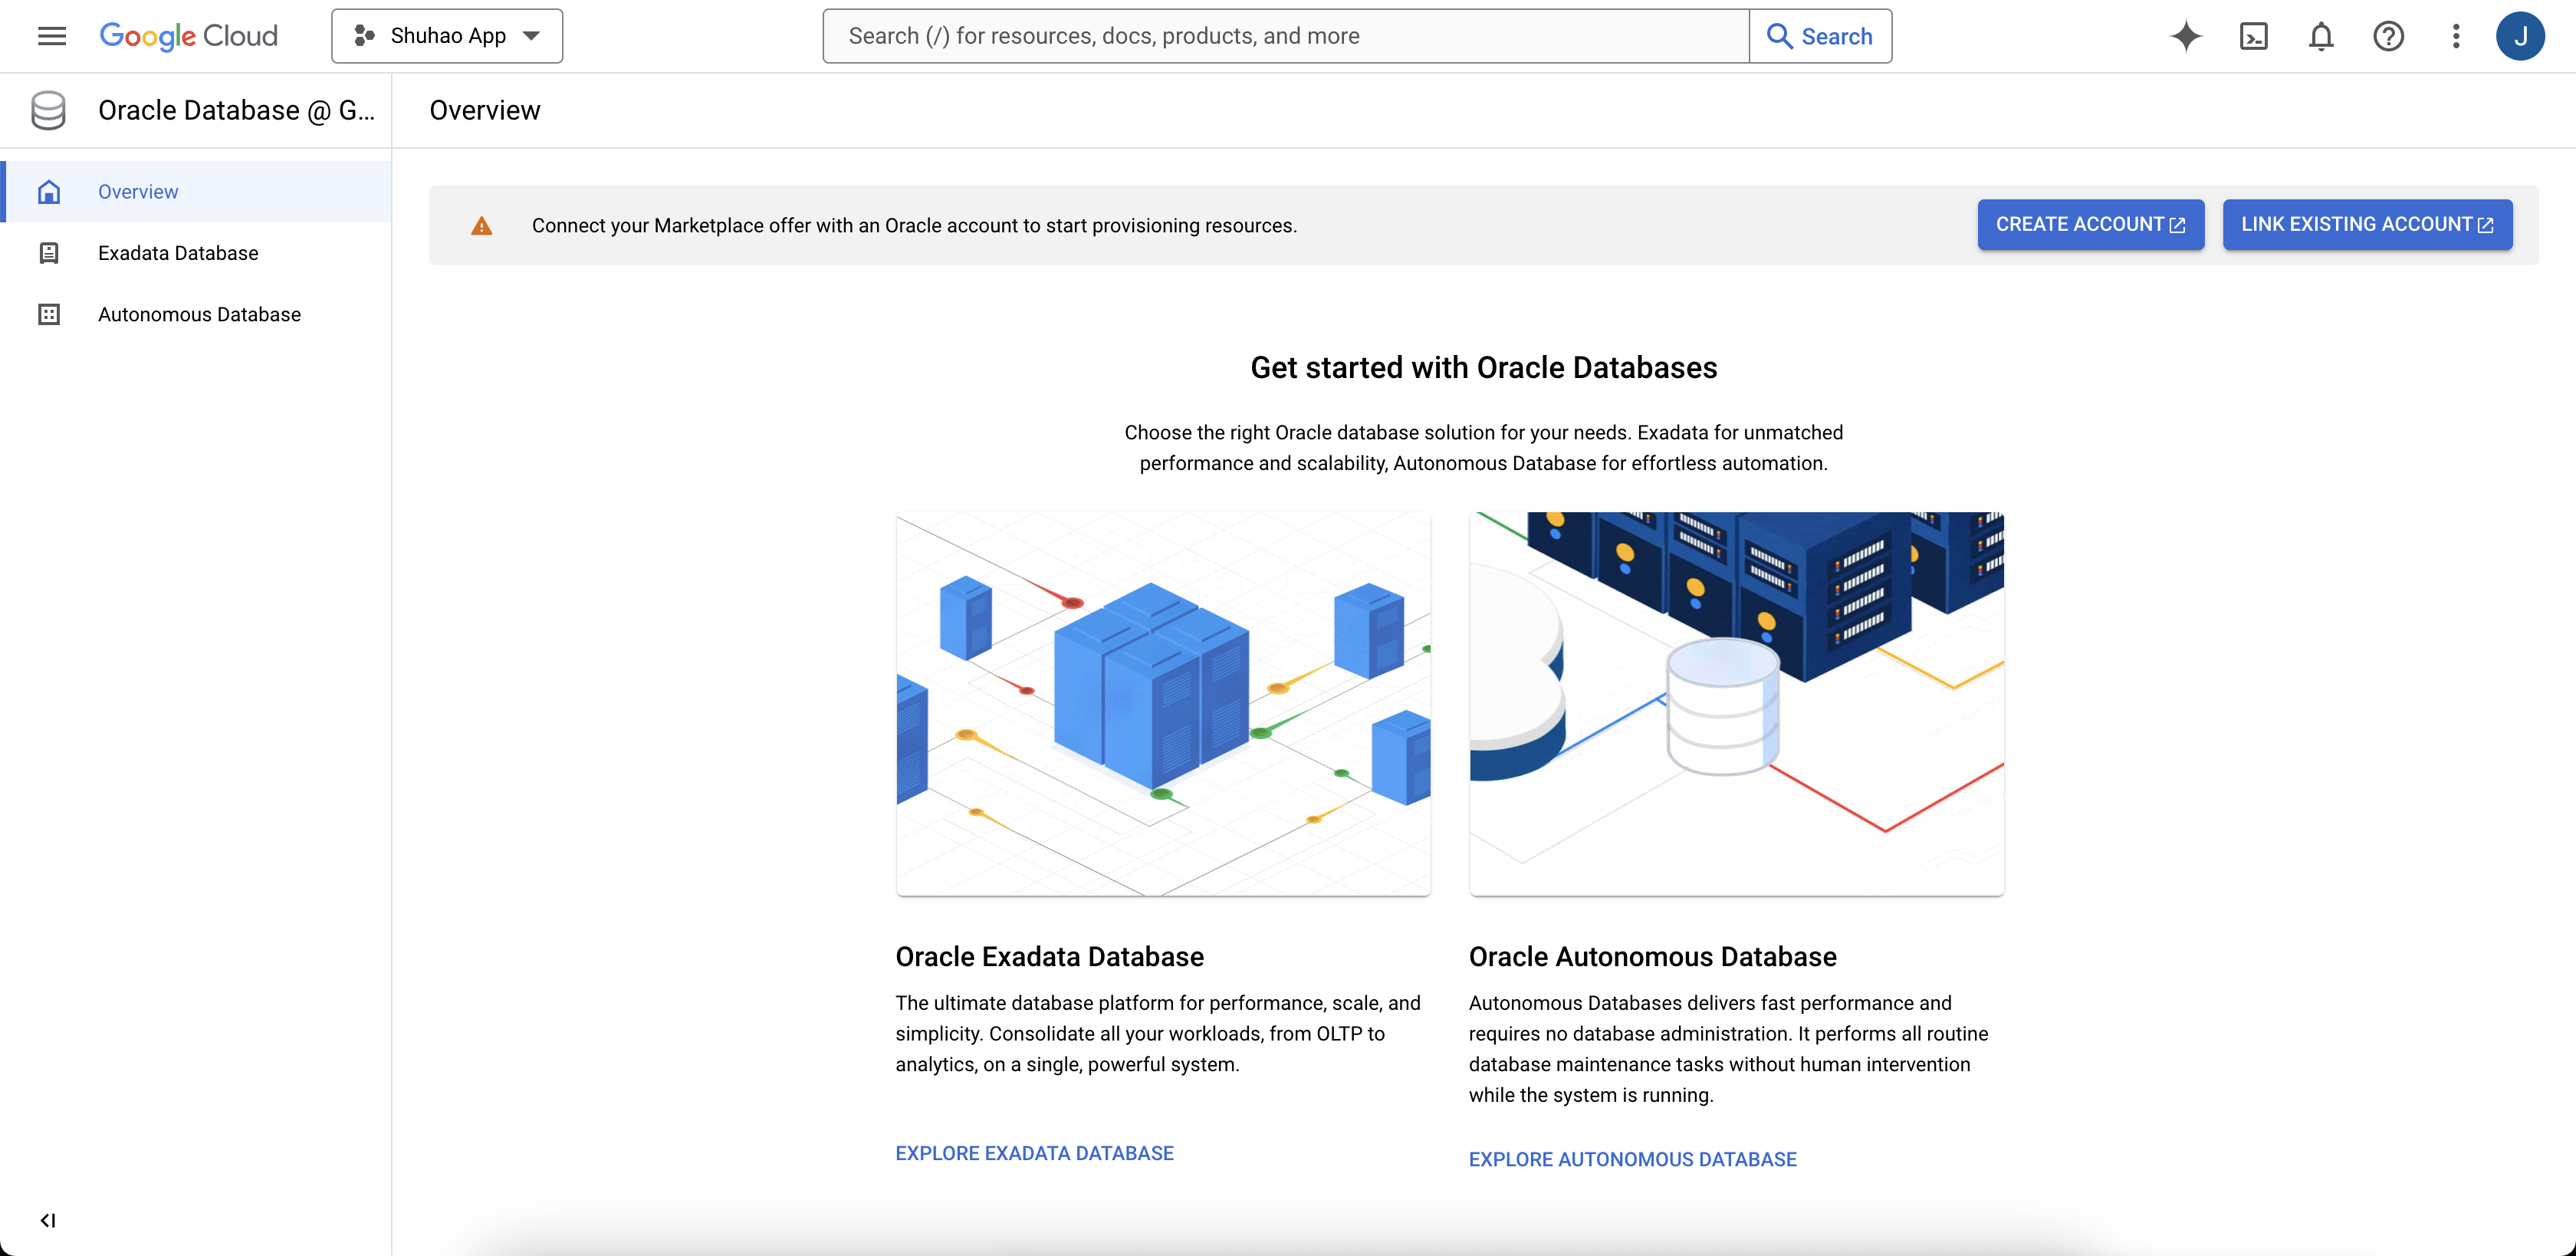Switch to the Overview sidebar item

[138, 191]
